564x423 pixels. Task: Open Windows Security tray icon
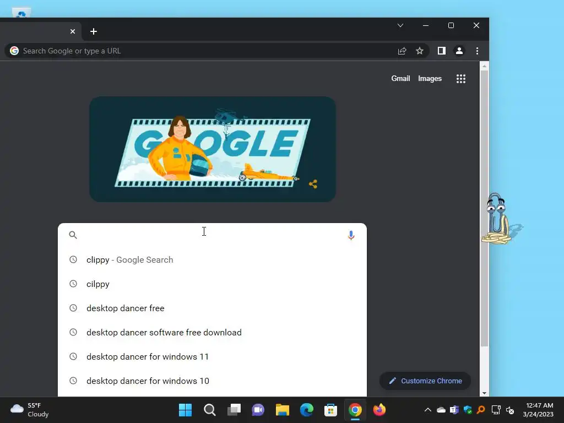point(468,410)
